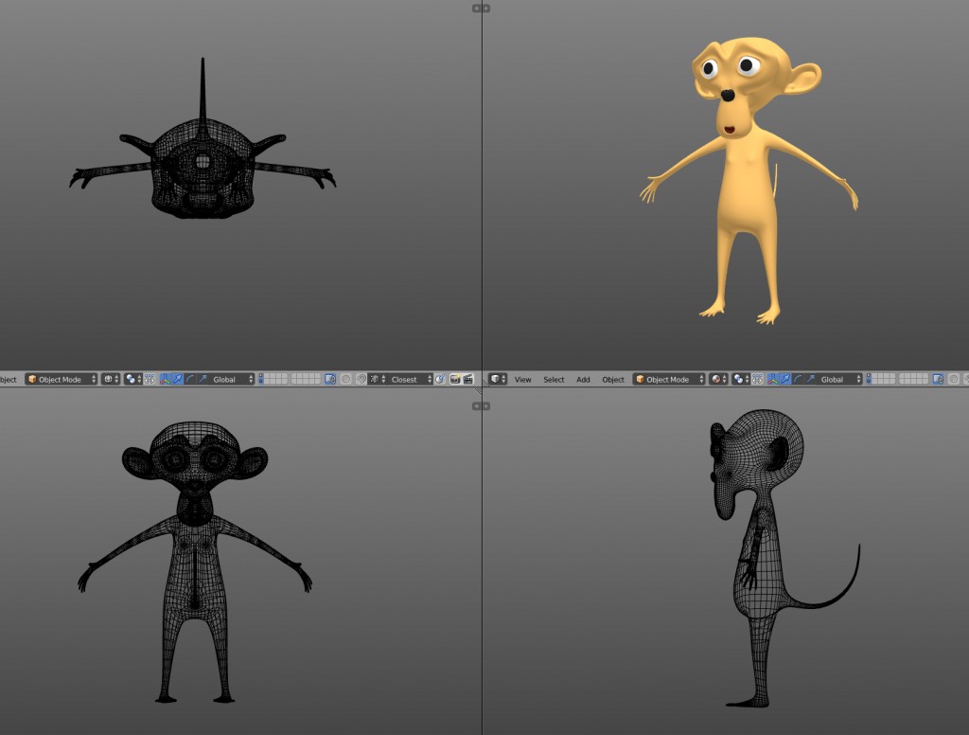Open the Add menu
Screen dimensions: 969x735
click(583, 379)
